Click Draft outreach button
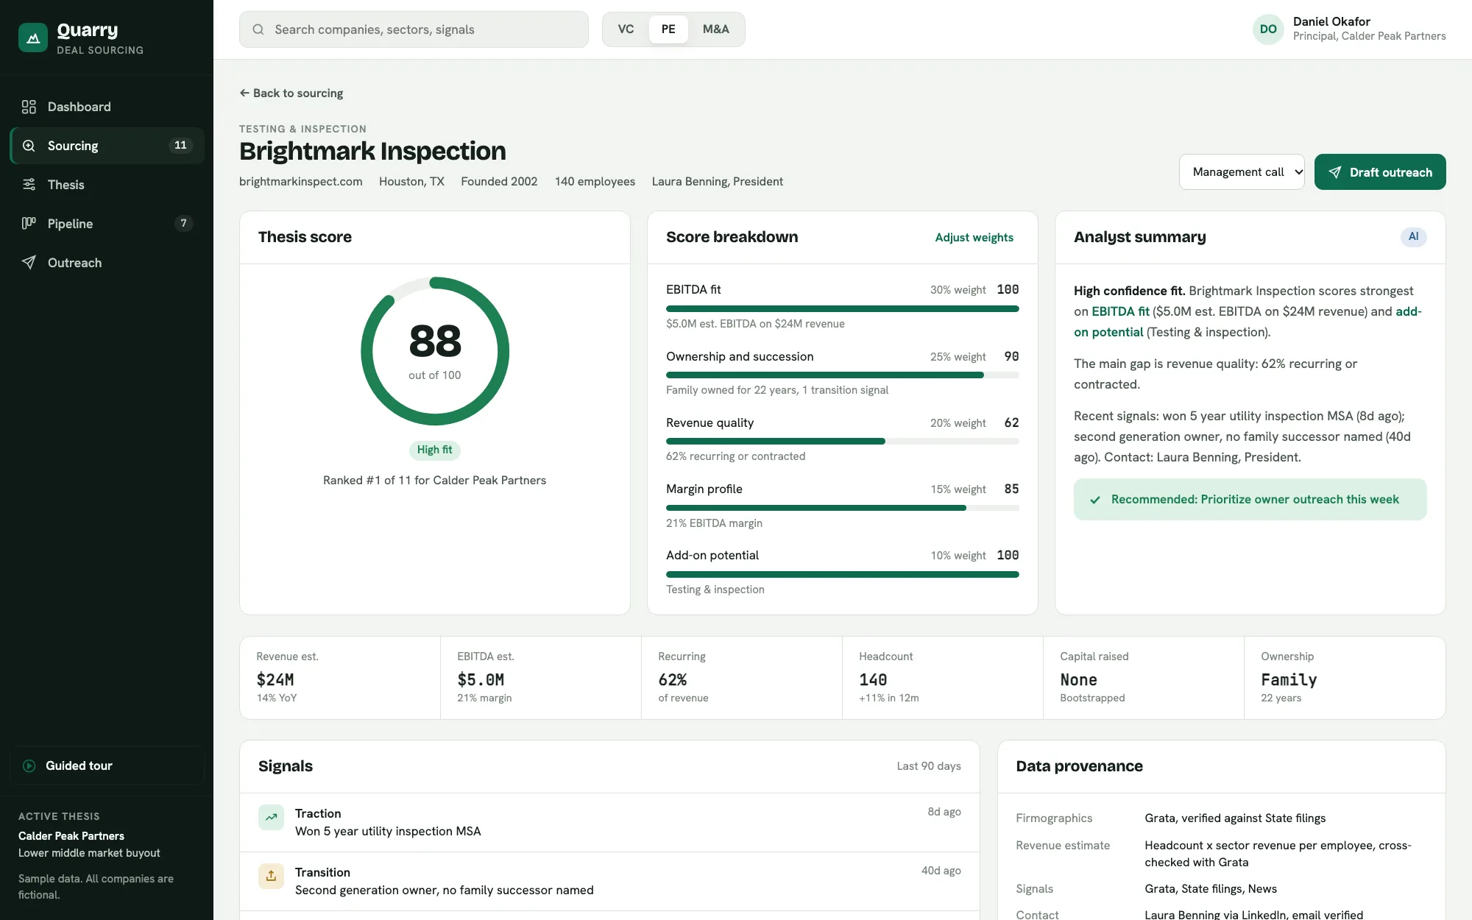The image size is (1472, 920). (1380, 171)
